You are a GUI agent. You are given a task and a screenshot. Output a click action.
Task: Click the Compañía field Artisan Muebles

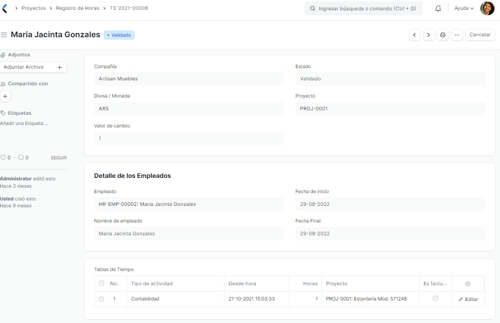click(189, 79)
